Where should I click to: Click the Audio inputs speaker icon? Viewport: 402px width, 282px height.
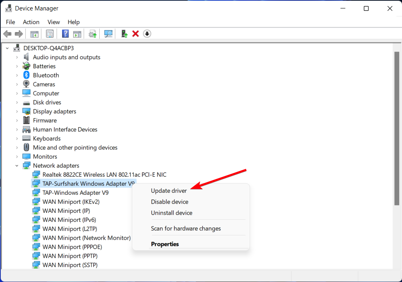click(x=26, y=57)
